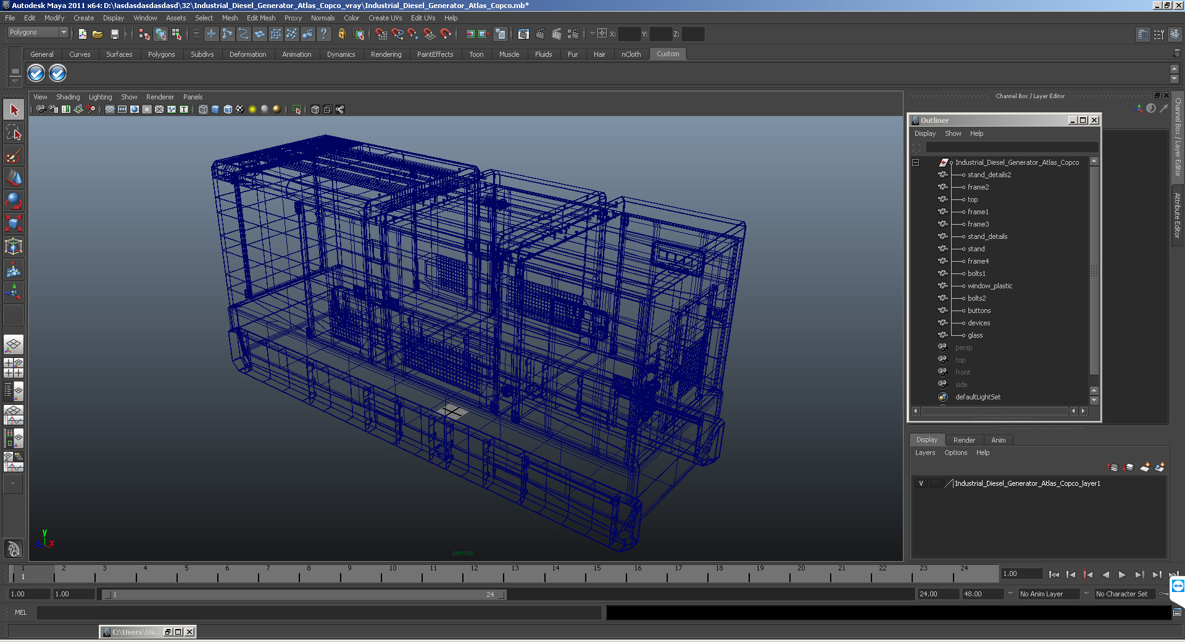This screenshot has height=642, width=1185.
Task: Open the Help line question mark icon
Action: (x=323, y=34)
